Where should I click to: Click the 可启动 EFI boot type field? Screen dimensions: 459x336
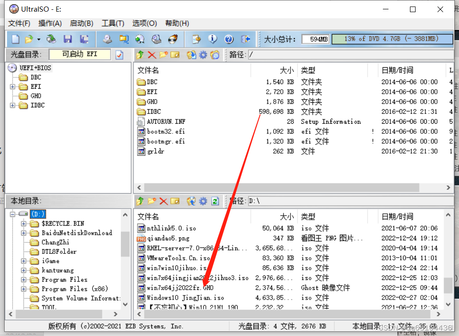pyautogui.click(x=80, y=55)
